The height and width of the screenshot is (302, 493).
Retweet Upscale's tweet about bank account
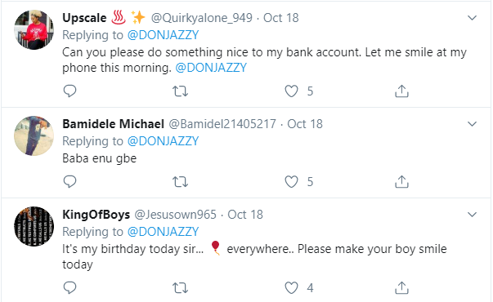point(180,91)
